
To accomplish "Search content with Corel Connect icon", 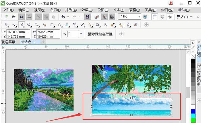I will tap(87, 17).
